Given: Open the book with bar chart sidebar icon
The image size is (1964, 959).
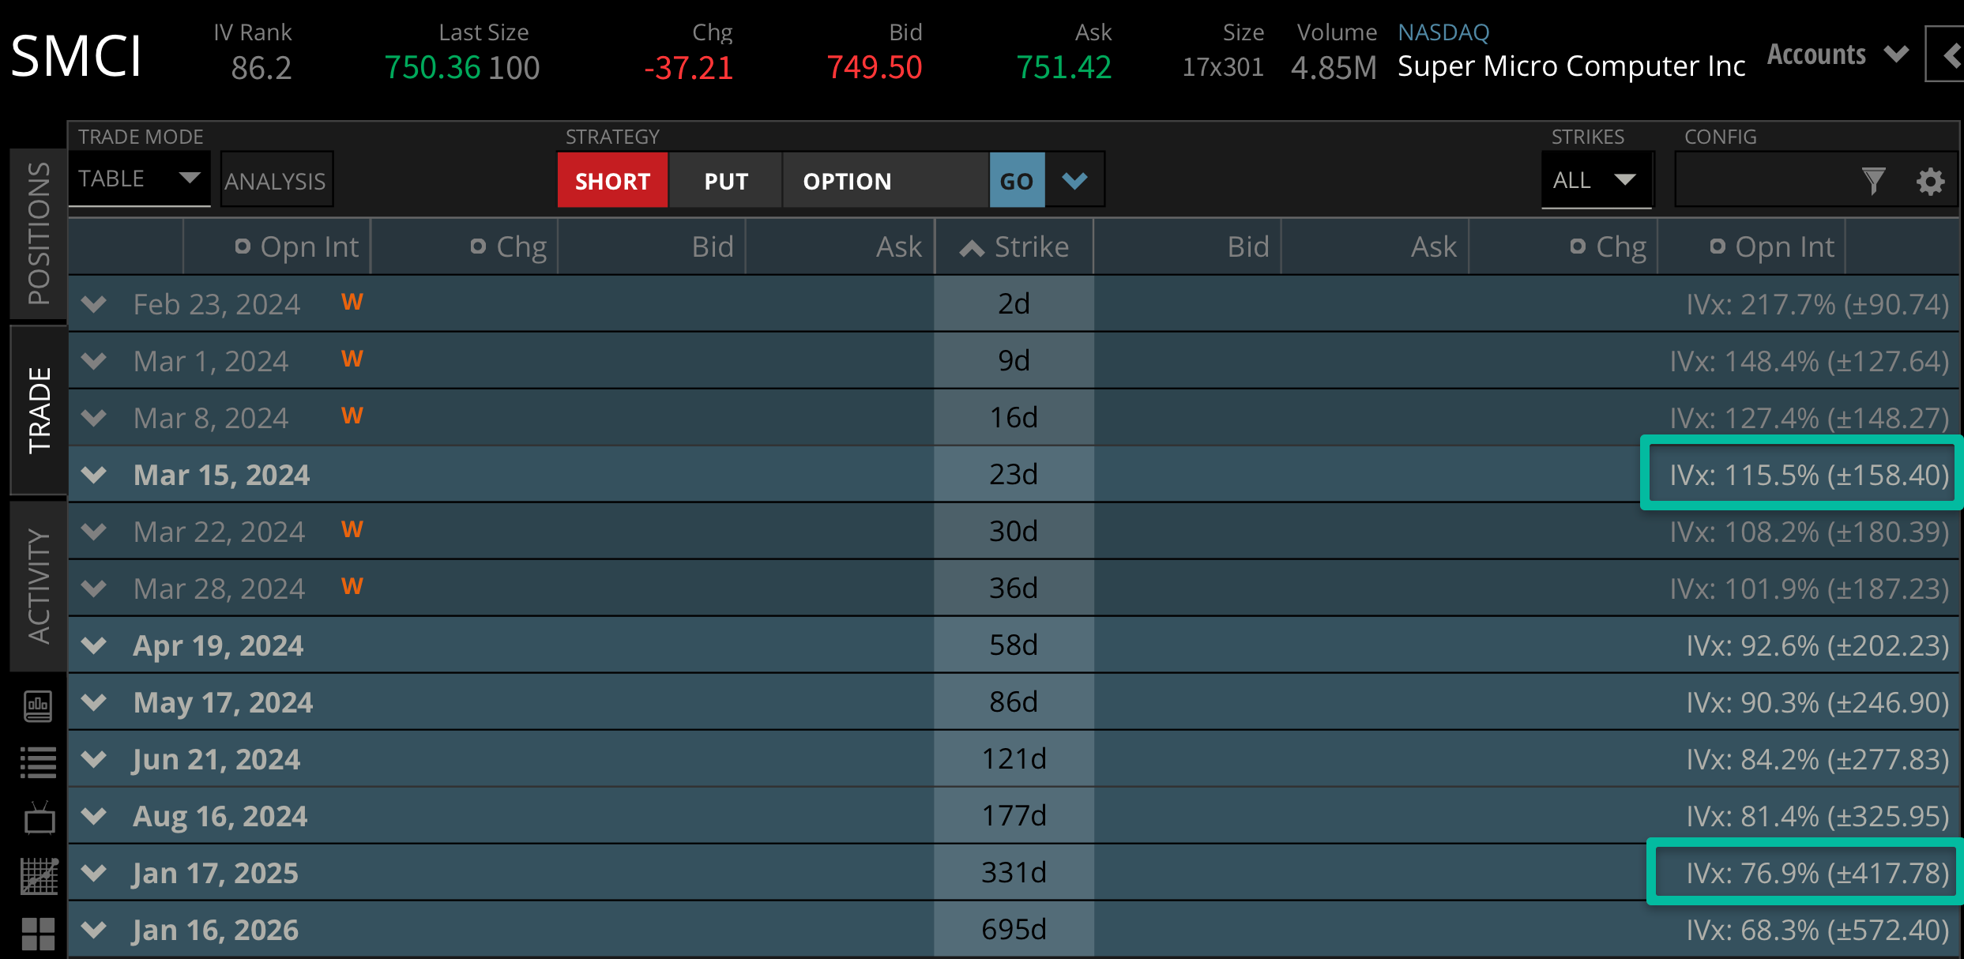Looking at the screenshot, I should pyautogui.click(x=38, y=705).
